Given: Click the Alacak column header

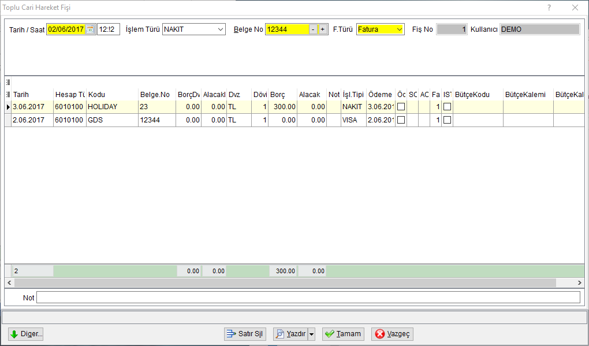Looking at the screenshot, I should [x=312, y=95].
